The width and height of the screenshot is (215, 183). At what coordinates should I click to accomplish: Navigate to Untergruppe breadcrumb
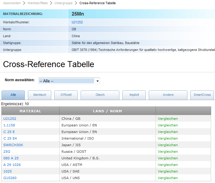[64, 3]
